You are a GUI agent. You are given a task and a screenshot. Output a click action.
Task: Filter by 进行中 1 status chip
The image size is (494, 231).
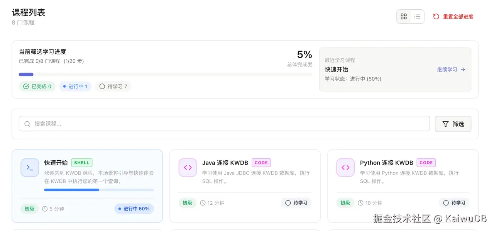[x=75, y=87]
